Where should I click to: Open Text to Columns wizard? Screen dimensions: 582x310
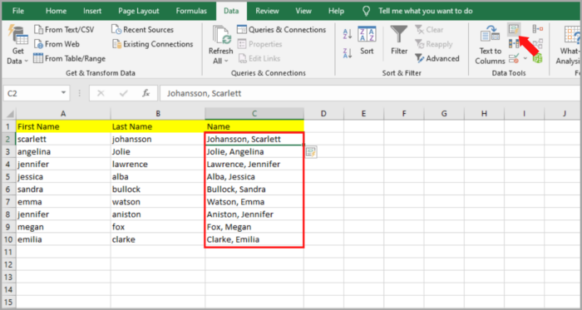tap(491, 45)
